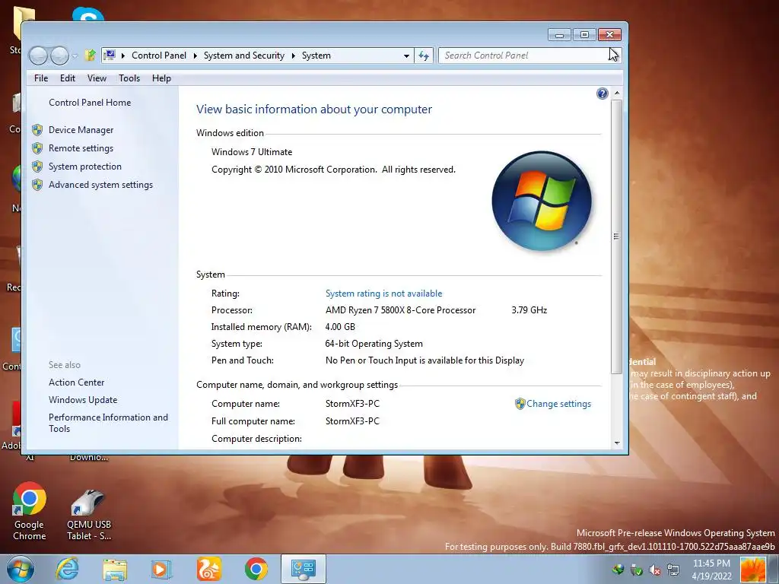Screen dimensions: 779x584
Task: Select System and Security in breadcrumb
Action: 244,55
